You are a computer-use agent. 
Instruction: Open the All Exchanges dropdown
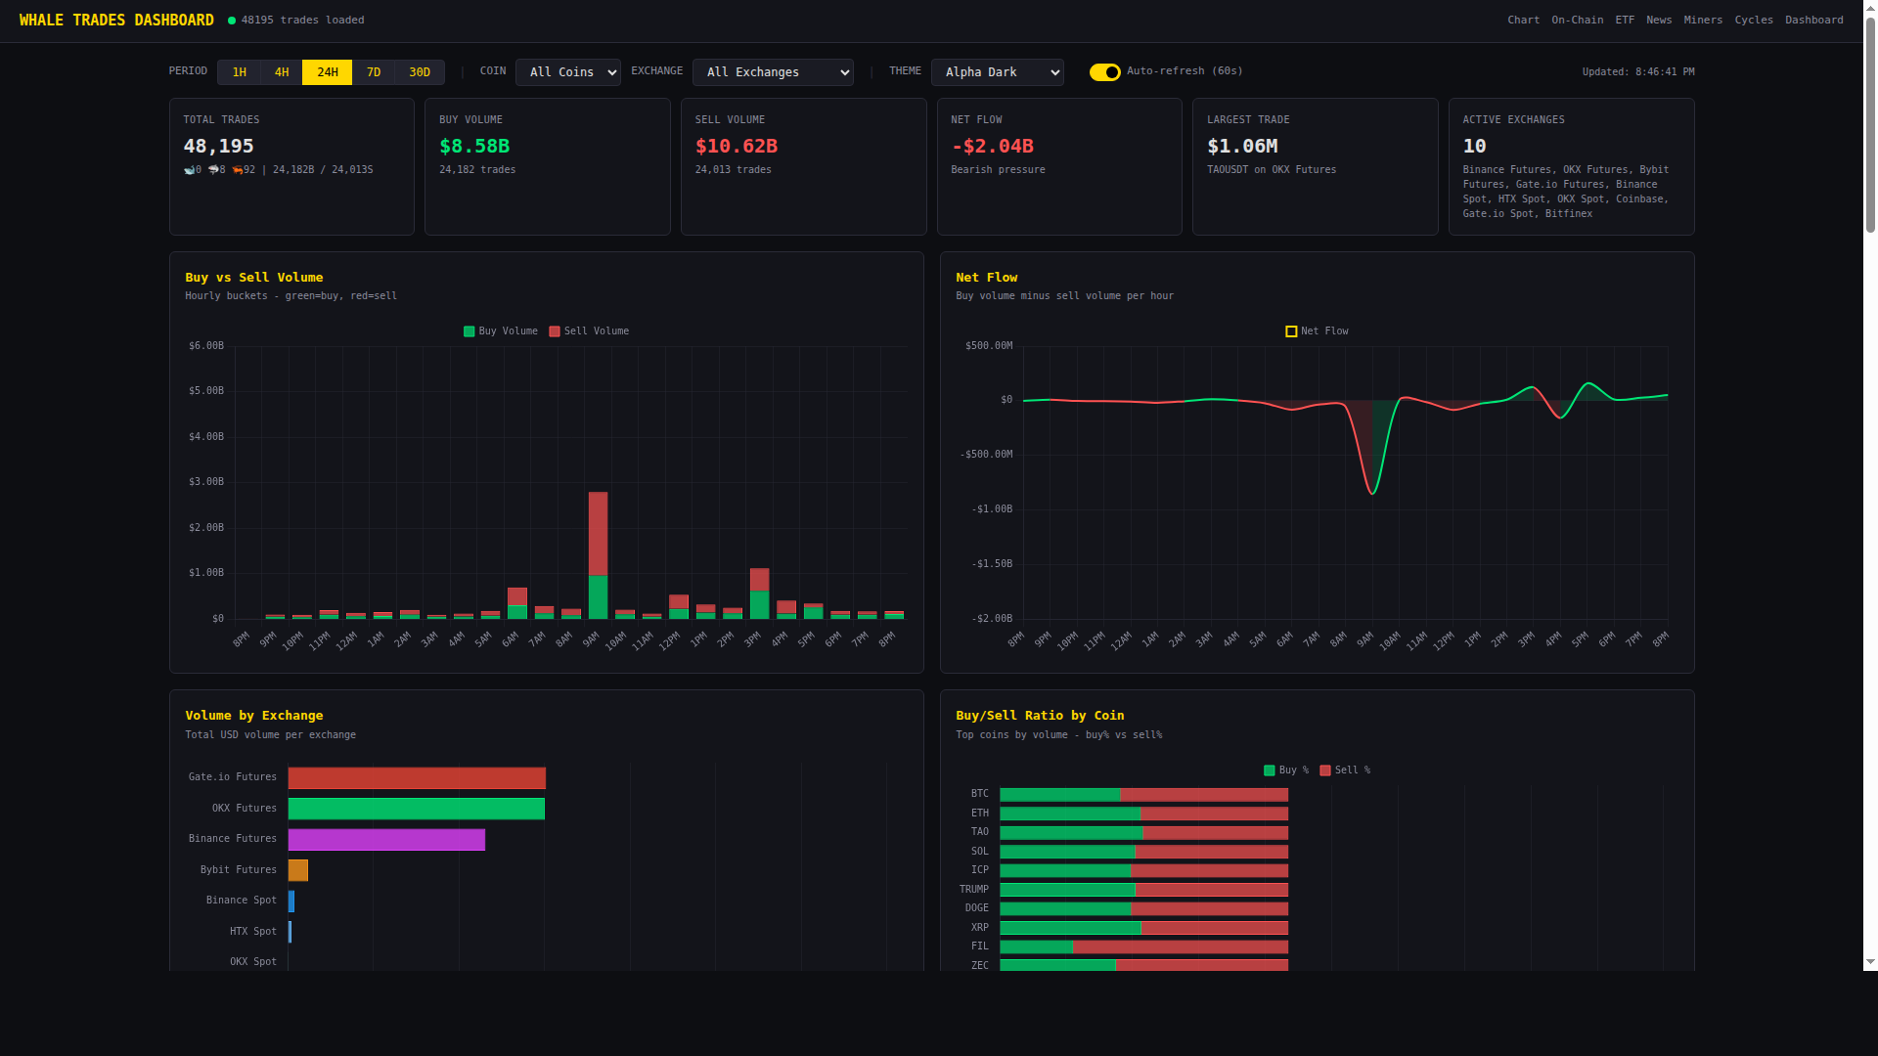click(x=773, y=71)
